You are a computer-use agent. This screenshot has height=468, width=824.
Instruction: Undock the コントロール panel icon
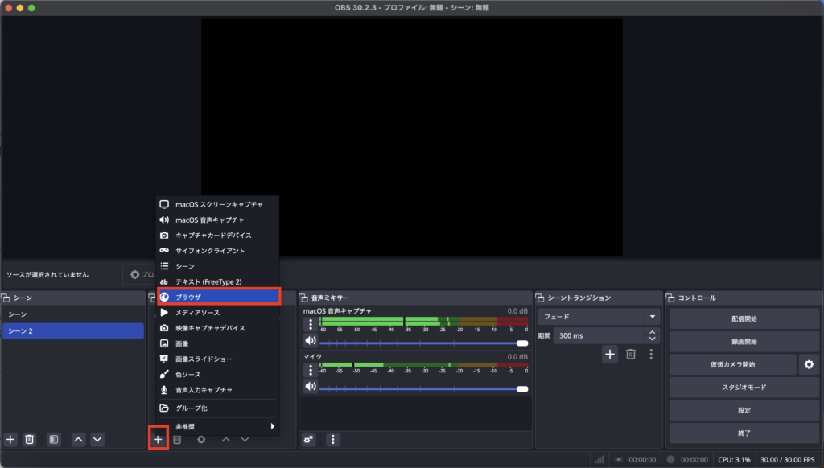pyautogui.click(x=670, y=298)
